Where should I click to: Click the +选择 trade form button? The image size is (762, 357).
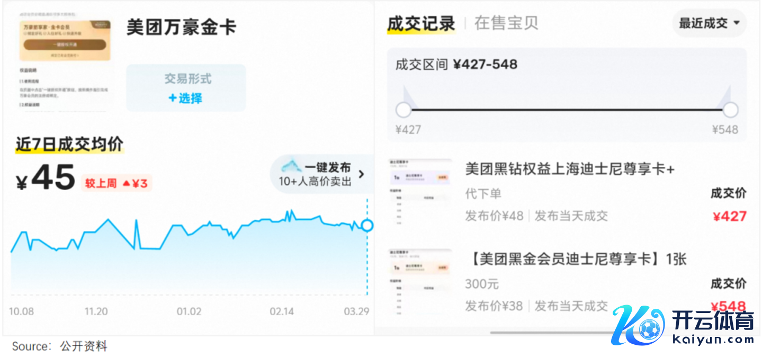[185, 98]
